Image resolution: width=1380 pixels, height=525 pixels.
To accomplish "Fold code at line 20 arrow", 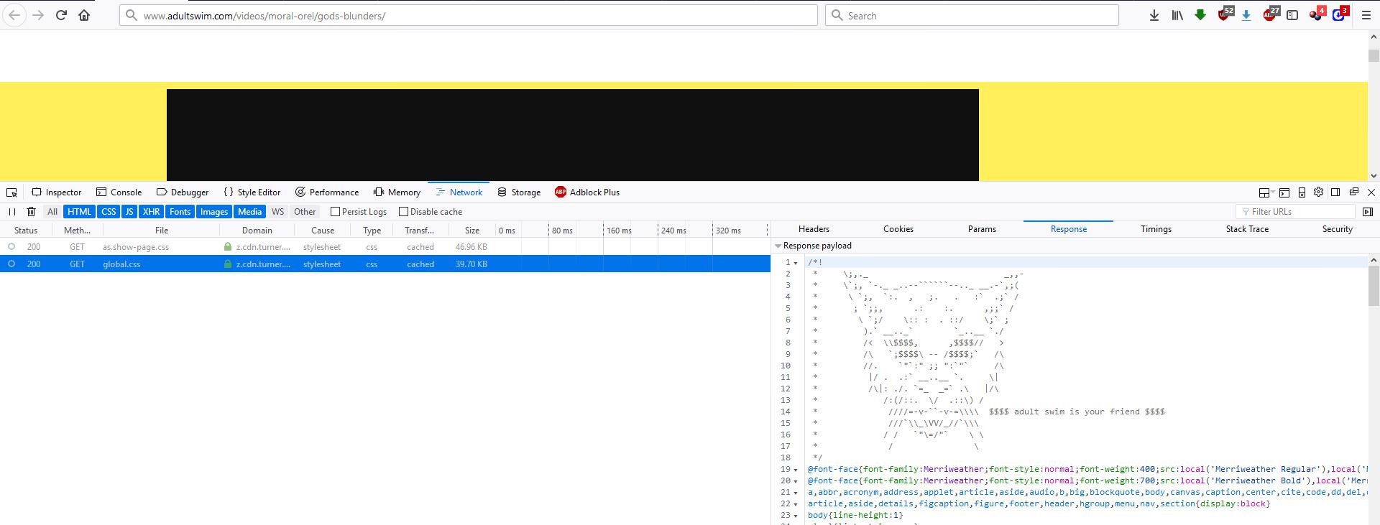I will [x=796, y=481].
